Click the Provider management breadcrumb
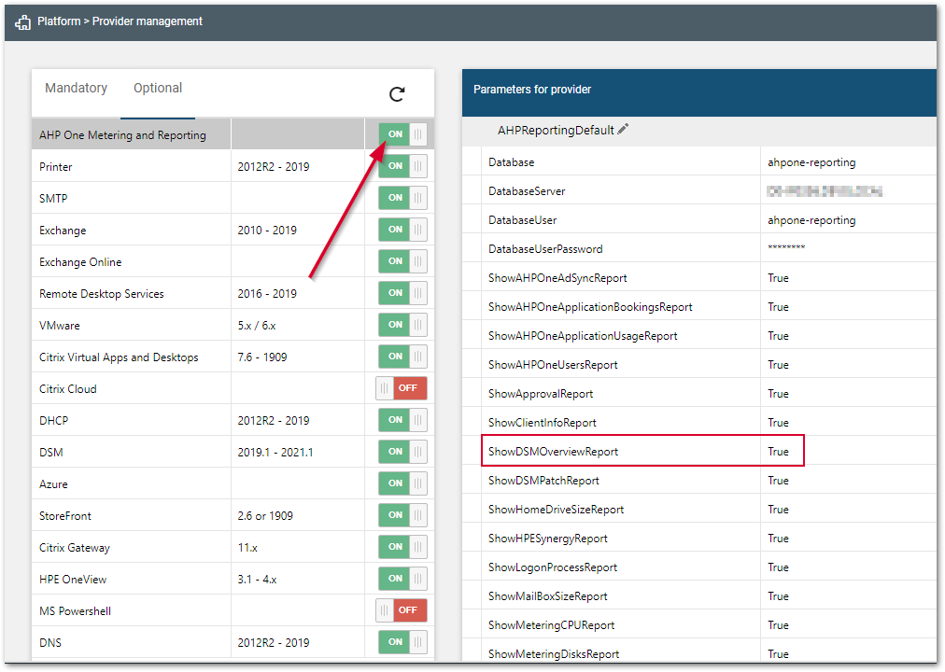The image size is (945, 672). tap(147, 21)
